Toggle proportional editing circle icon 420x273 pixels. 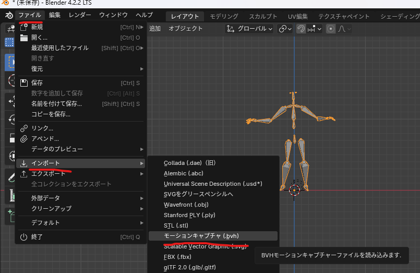coord(331,29)
